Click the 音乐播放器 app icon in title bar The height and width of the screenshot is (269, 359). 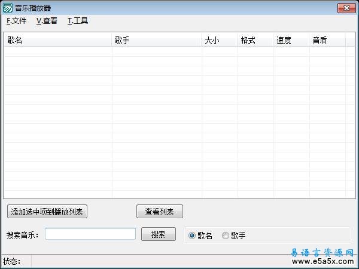(x=7, y=8)
